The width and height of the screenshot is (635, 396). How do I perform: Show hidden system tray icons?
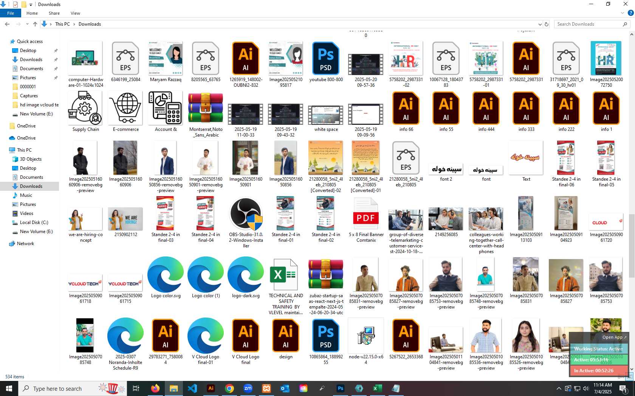tap(559, 388)
